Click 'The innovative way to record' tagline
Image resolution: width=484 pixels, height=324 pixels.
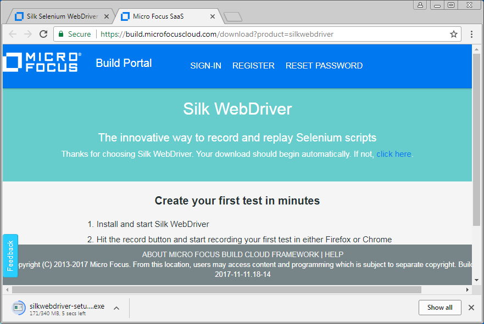click(237, 138)
